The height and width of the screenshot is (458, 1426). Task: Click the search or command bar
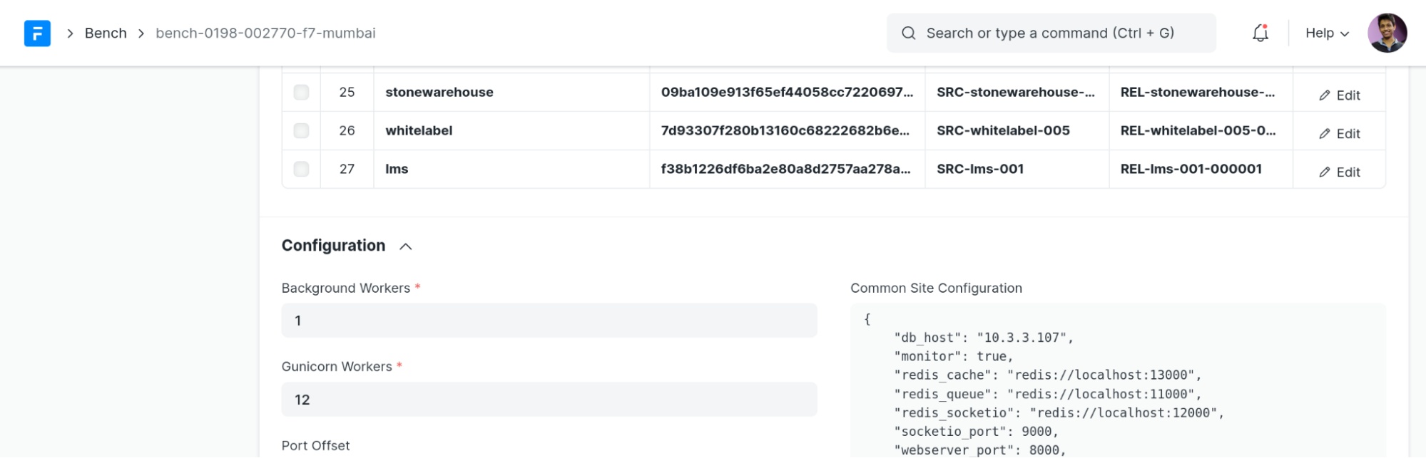pos(1050,33)
